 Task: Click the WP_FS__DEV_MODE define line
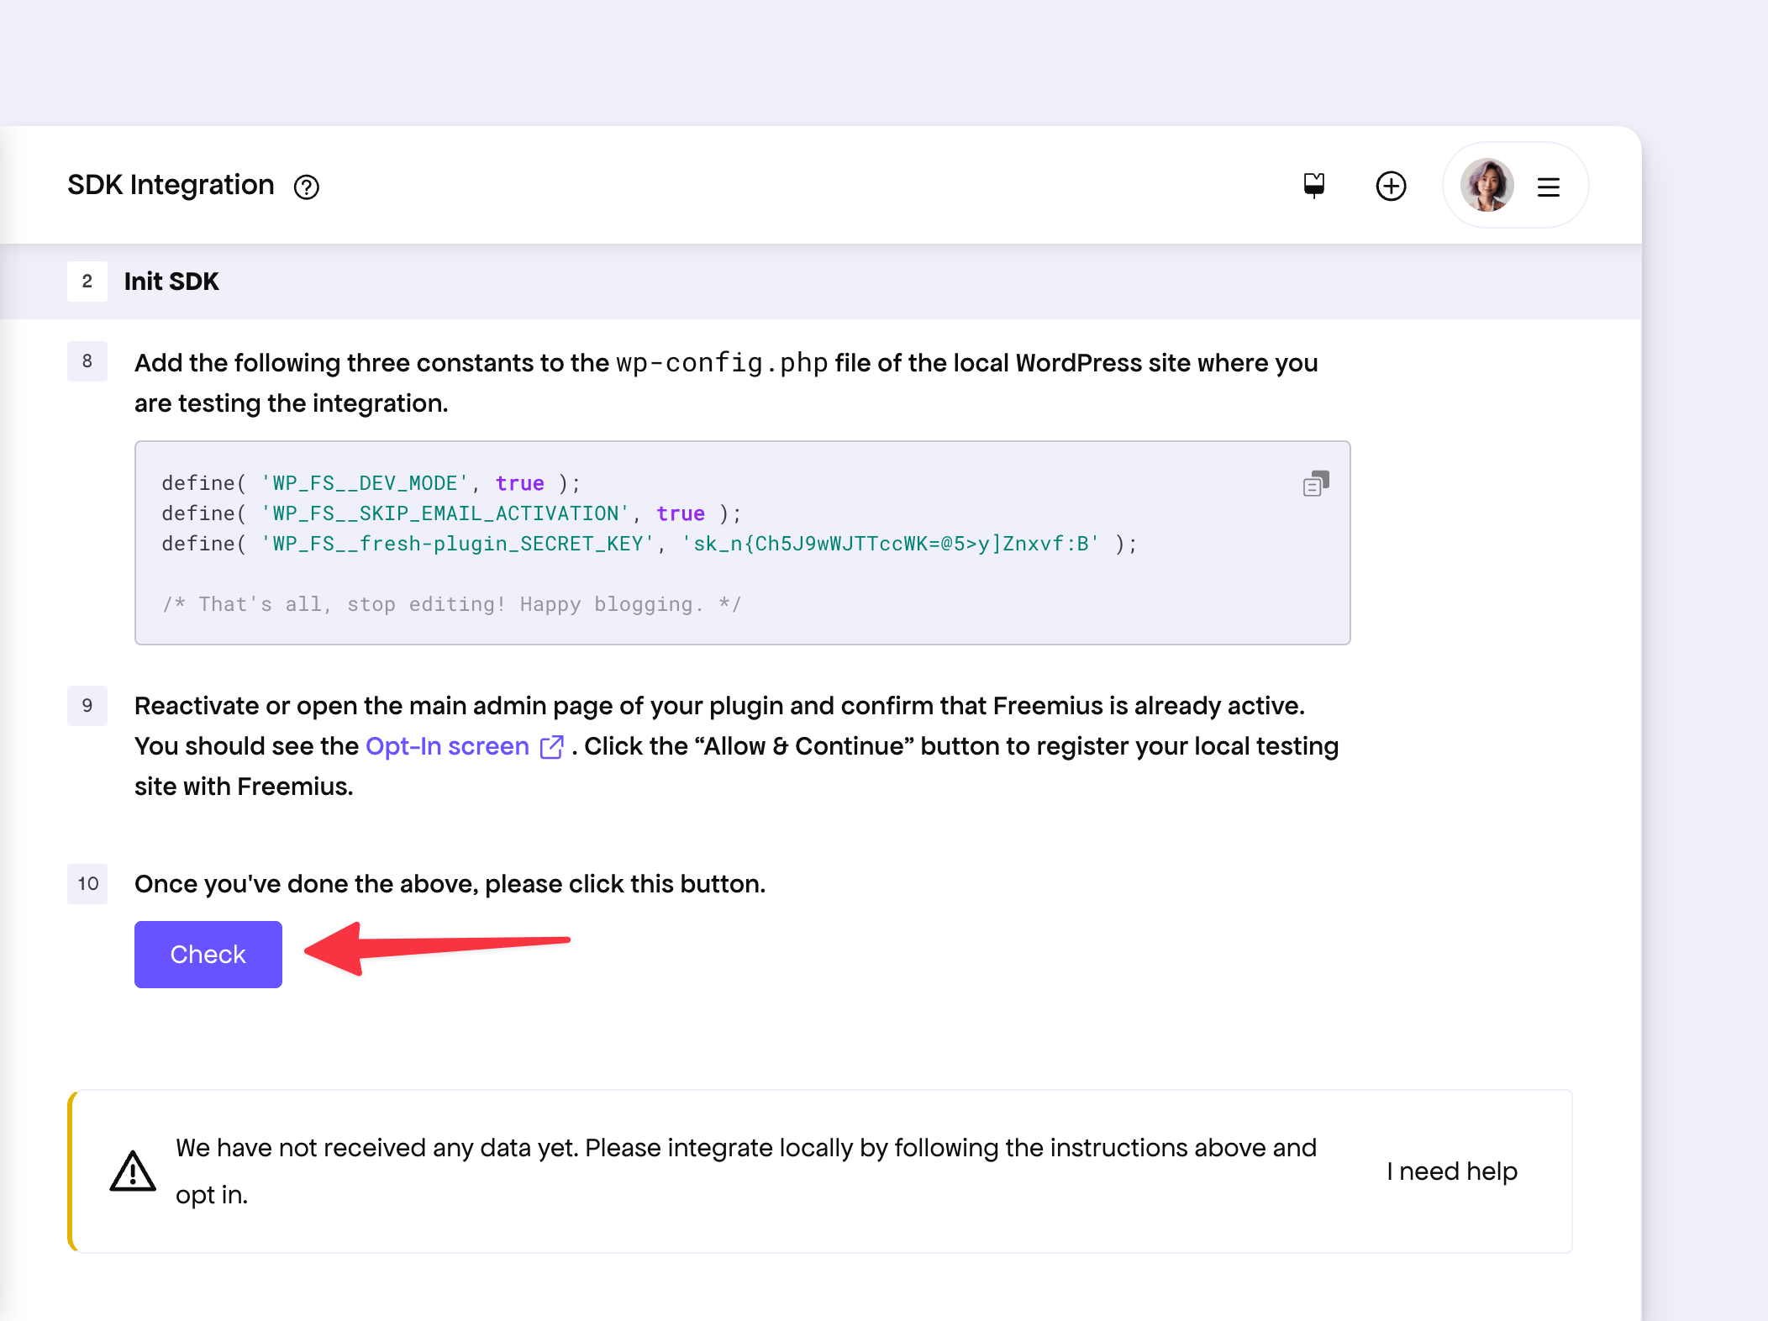click(x=370, y=483)
